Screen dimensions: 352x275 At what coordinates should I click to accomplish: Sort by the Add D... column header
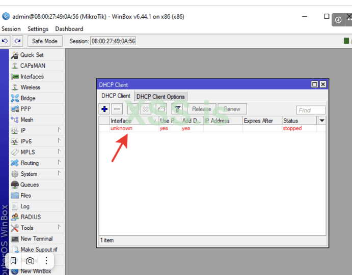point(192,120)
